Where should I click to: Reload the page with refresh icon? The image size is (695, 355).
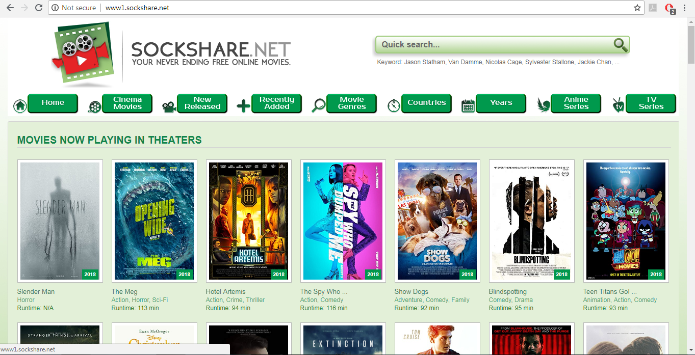(38, 8)
